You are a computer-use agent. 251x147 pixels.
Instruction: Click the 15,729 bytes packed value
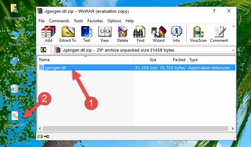[172, 68]
